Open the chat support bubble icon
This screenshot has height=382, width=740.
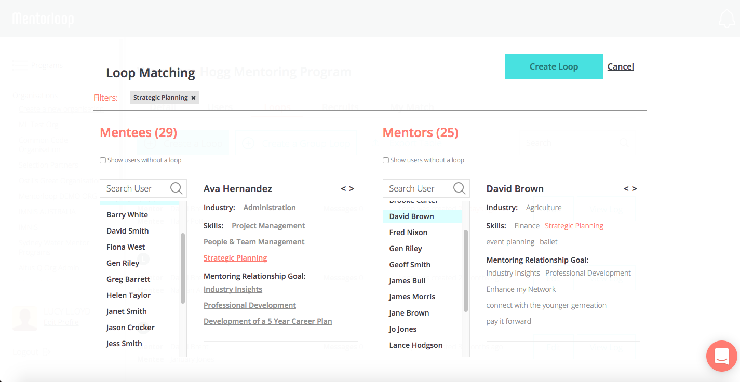(722, 356)
